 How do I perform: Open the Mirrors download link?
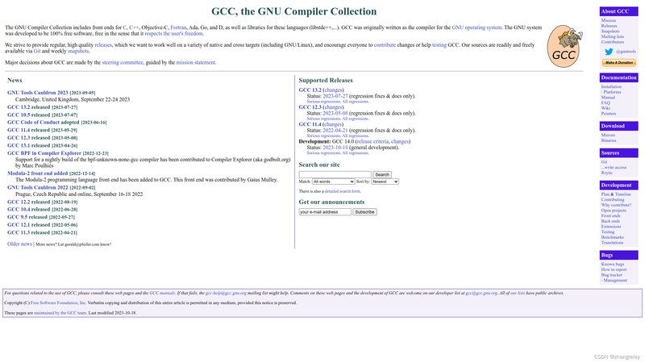[x=608, y=135]
